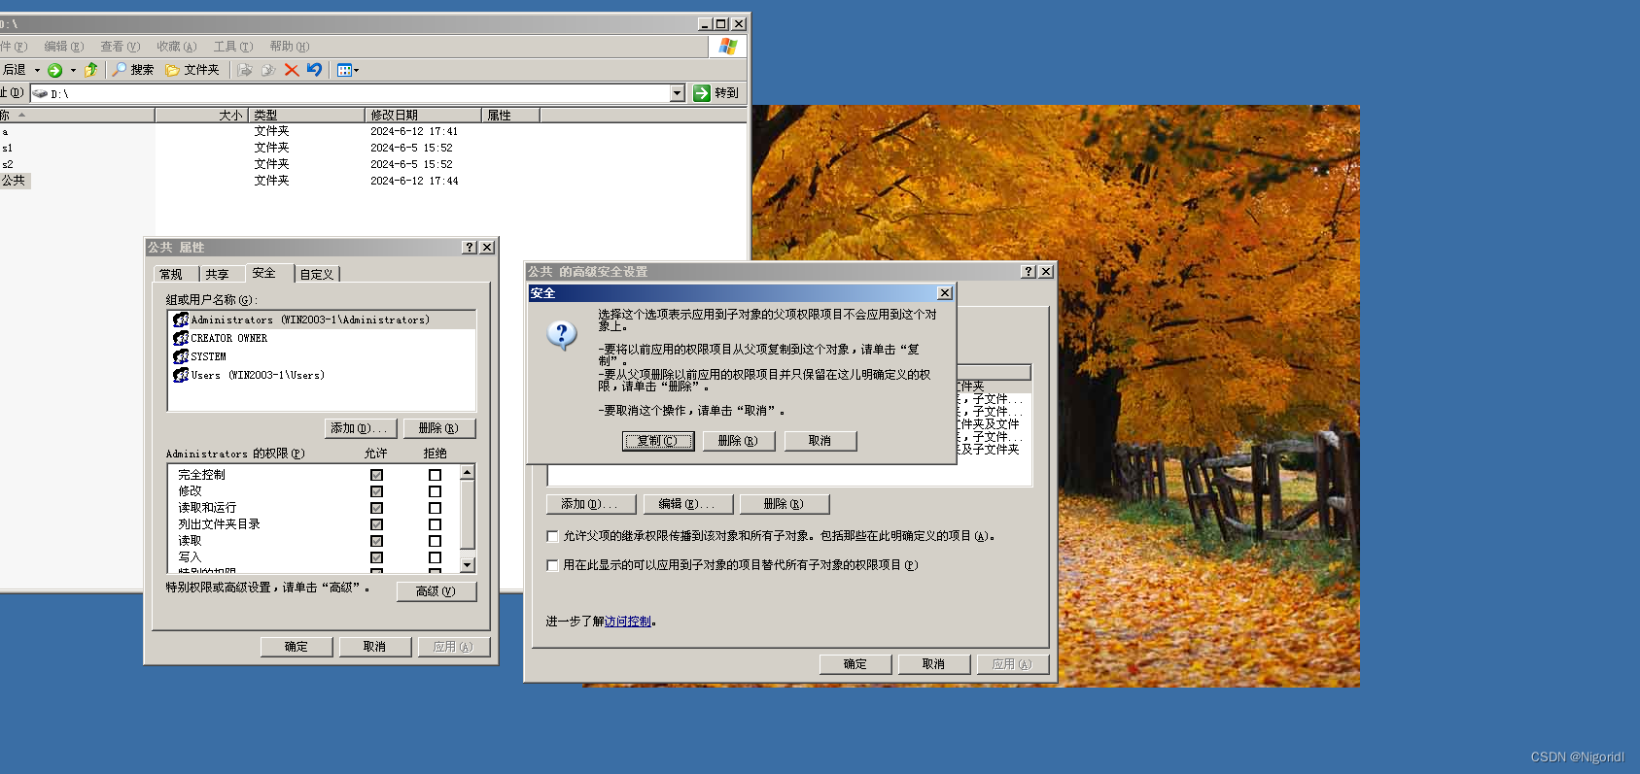This screenshot has height=774, width=1640.
Task: Click 编辑(E)... in advanced security dialog
Action: [x=687, y=504]
